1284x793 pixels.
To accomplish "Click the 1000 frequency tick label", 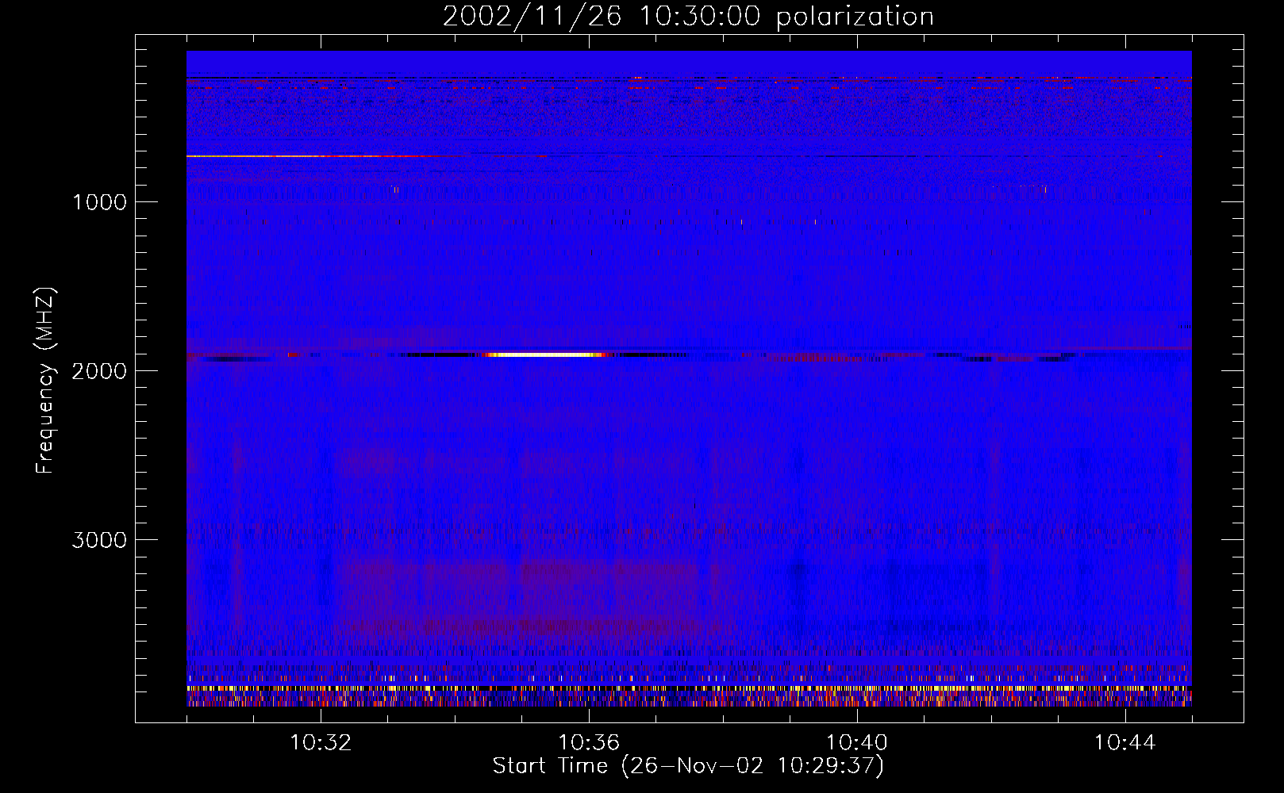I will pos(99,202).
